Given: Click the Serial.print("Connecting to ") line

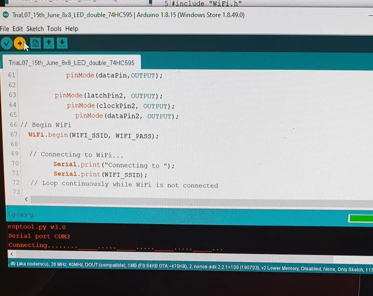Looking at the screenshot, I should click(114, 165).
